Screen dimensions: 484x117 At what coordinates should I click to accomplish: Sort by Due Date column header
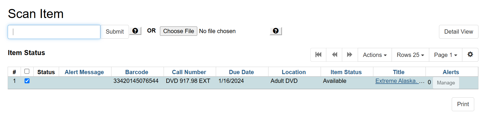pyautogui.click(x=241, y=72)
